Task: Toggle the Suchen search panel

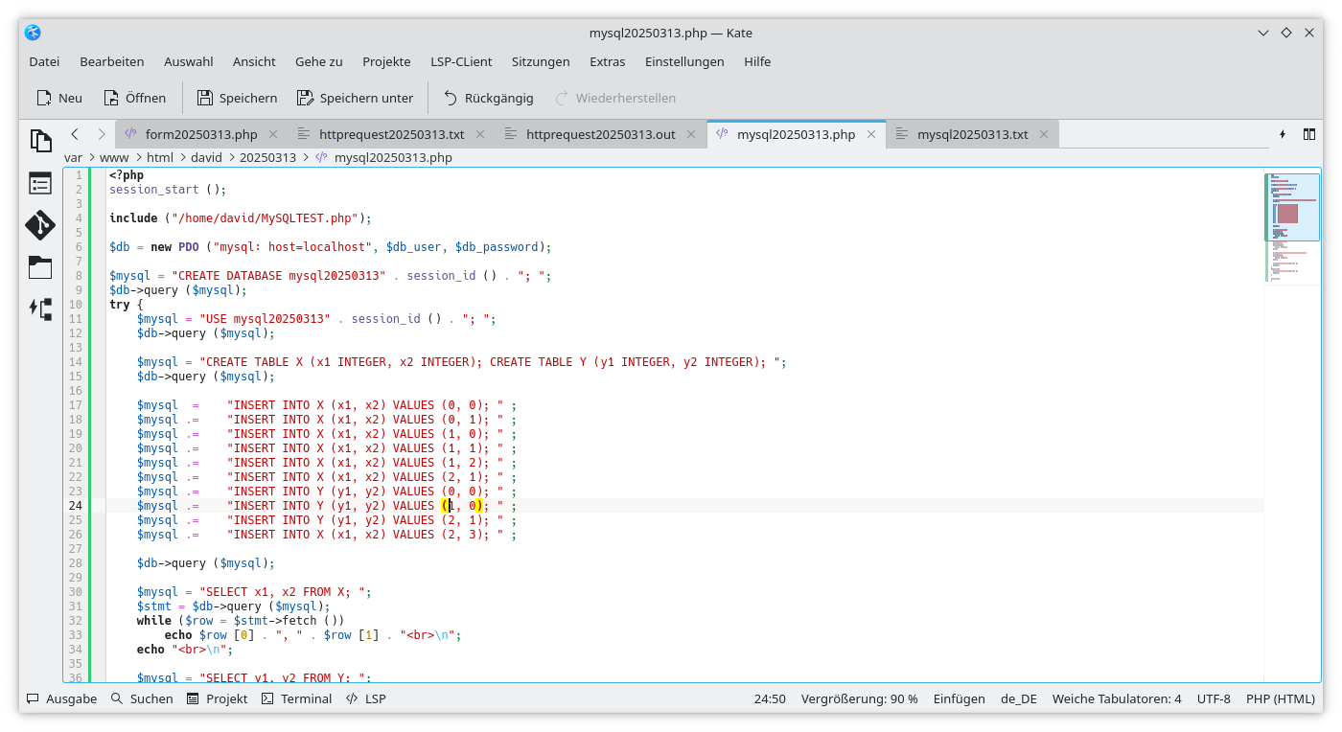Action: point(142,698)
